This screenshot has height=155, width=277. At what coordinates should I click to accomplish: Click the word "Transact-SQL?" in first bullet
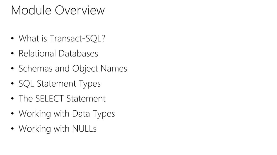click(77, 38)
